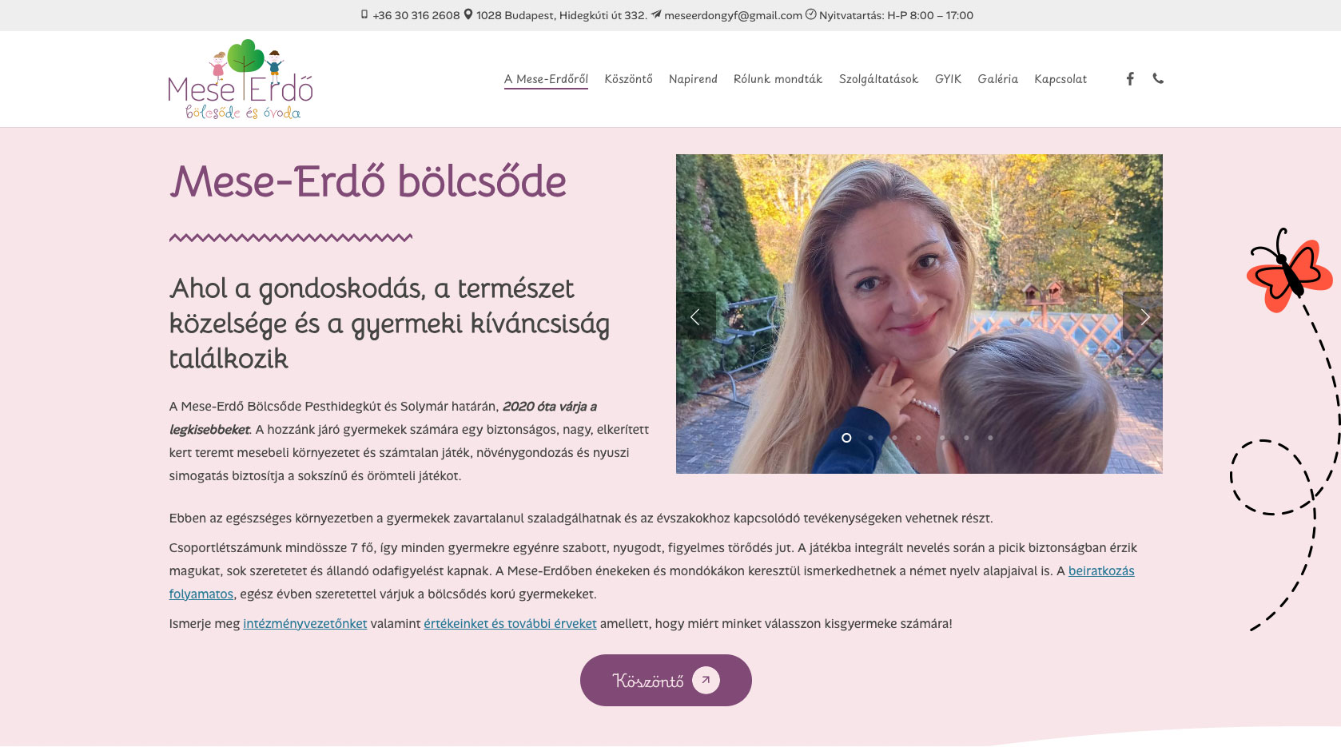The image size is (1341, 747).
Task: Click the paper plane email icon
Action: tap(655, 14)
